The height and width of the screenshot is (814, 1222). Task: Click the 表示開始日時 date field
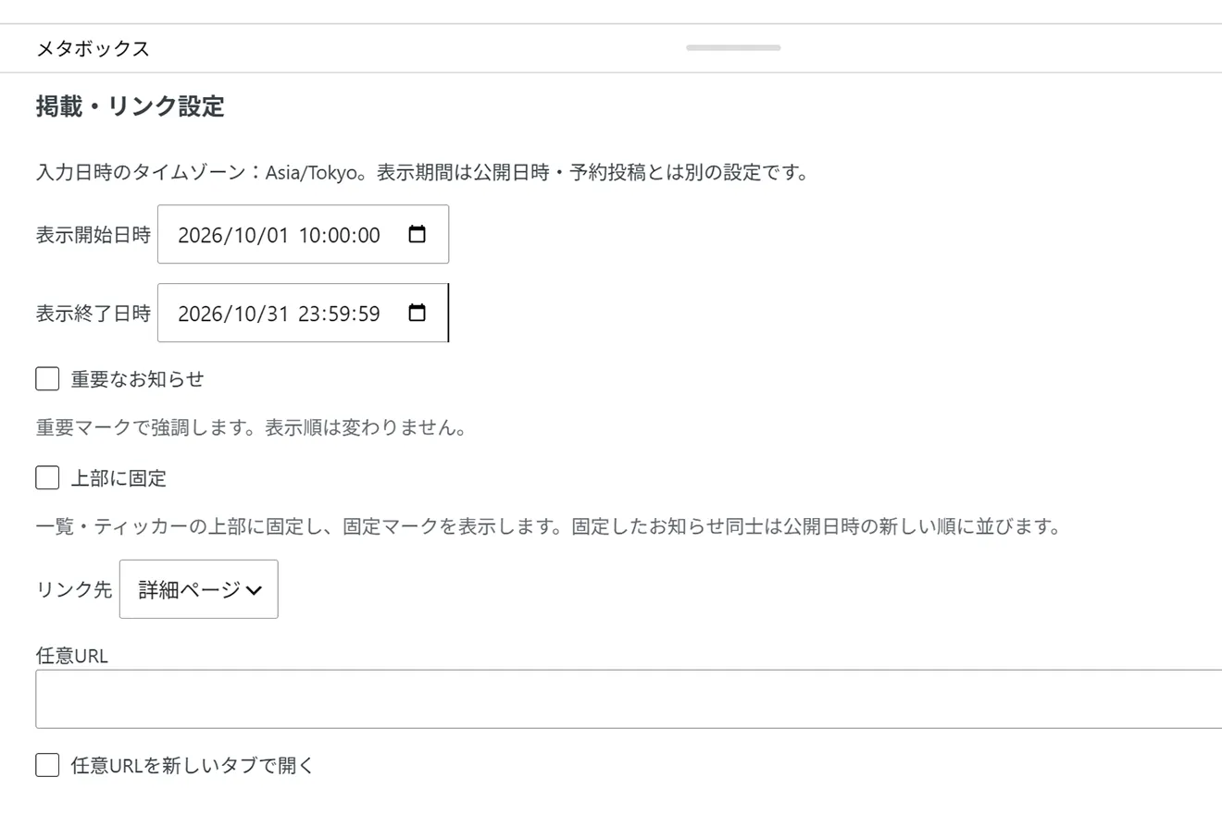pos(303,234)
